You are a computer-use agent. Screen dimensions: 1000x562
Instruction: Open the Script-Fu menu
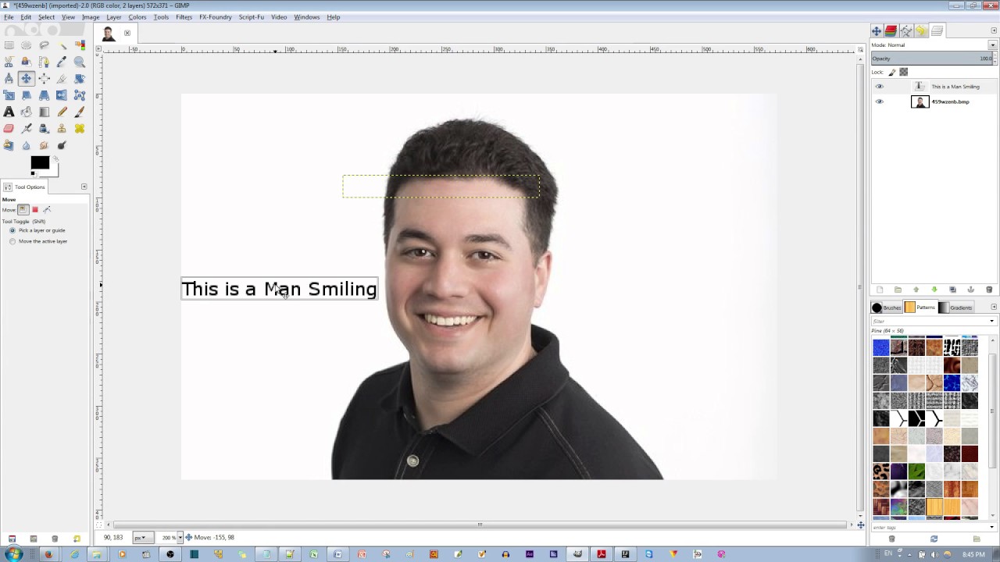pyautogui.click(x=251, y=17)
